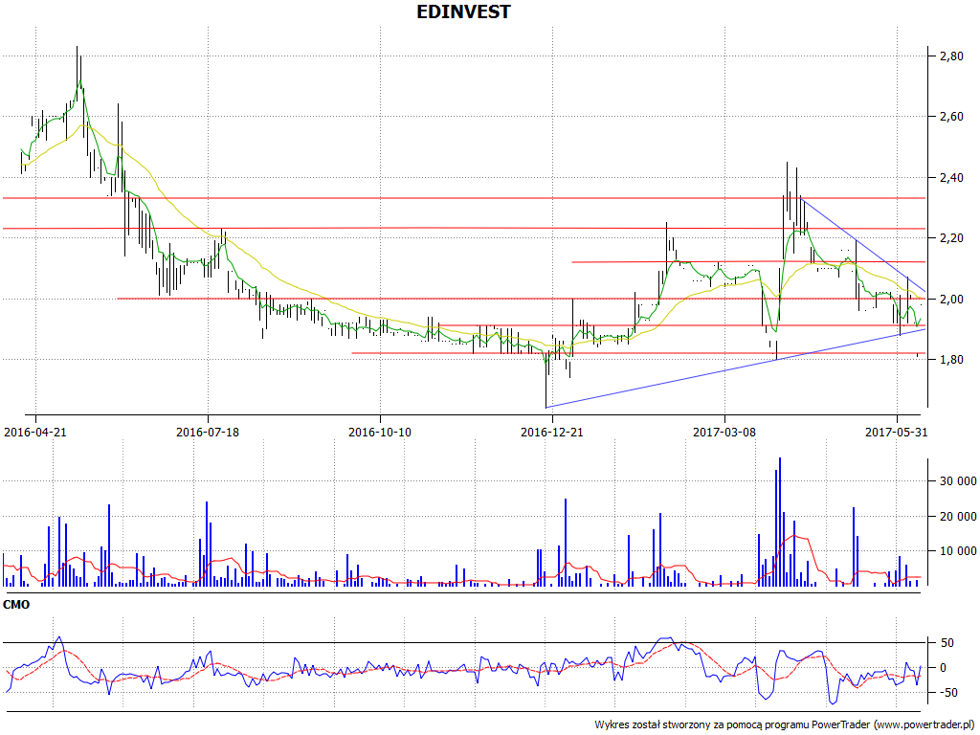Click the 2017-03-08 date label
Image resolution: width=980 pixels, height=735 pixels.
pyautogui.click(x=724, y=432)
